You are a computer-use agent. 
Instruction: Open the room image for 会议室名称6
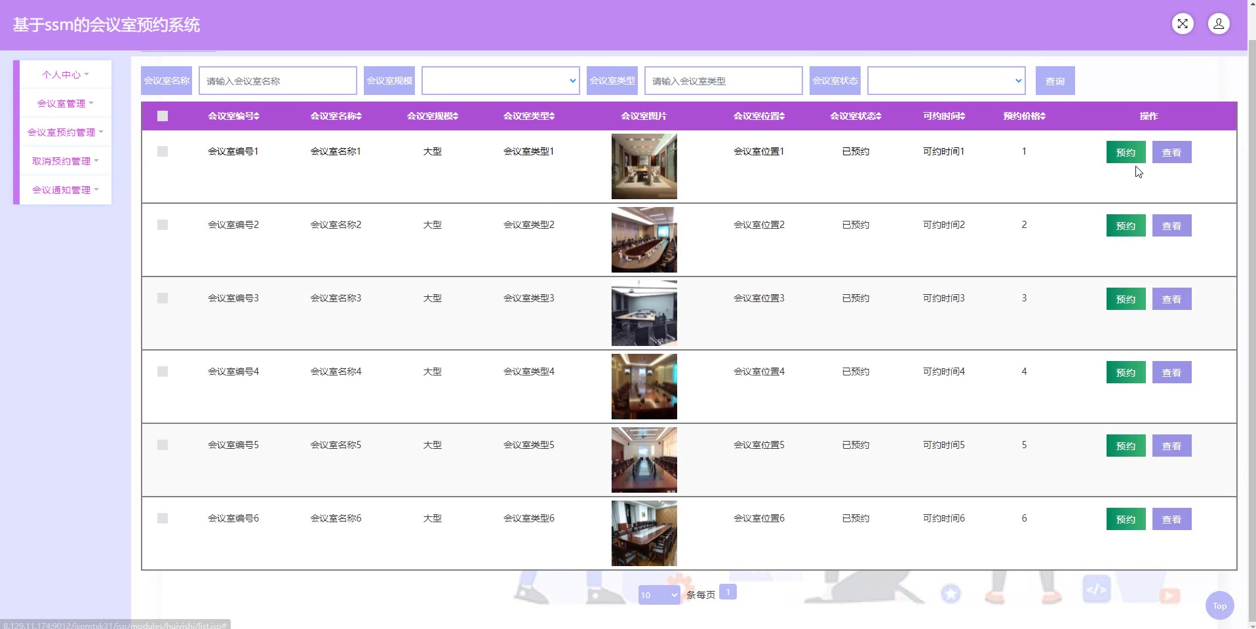(x=644, y=533)
